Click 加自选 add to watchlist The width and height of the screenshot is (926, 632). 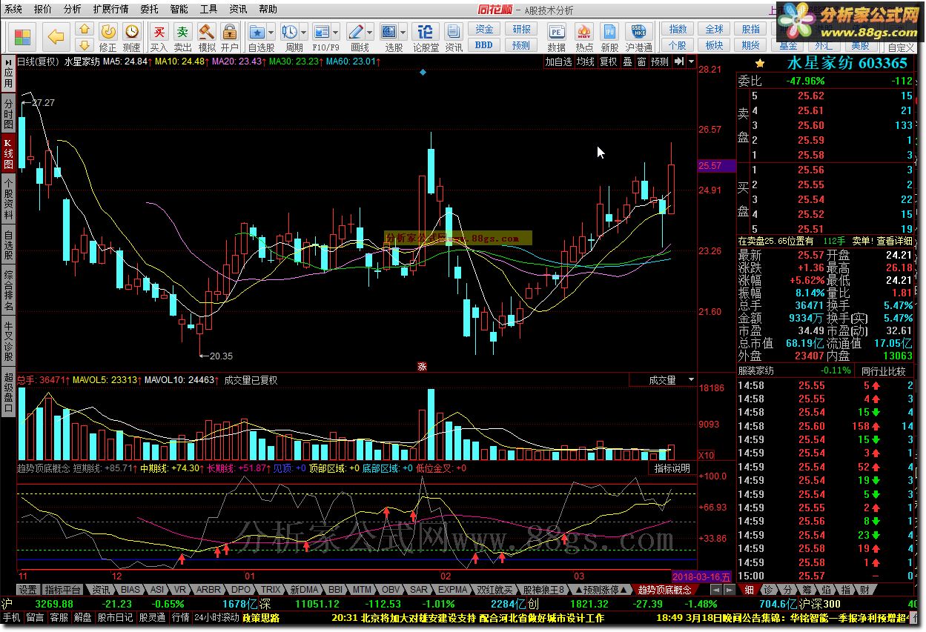[x=559, y=62]
